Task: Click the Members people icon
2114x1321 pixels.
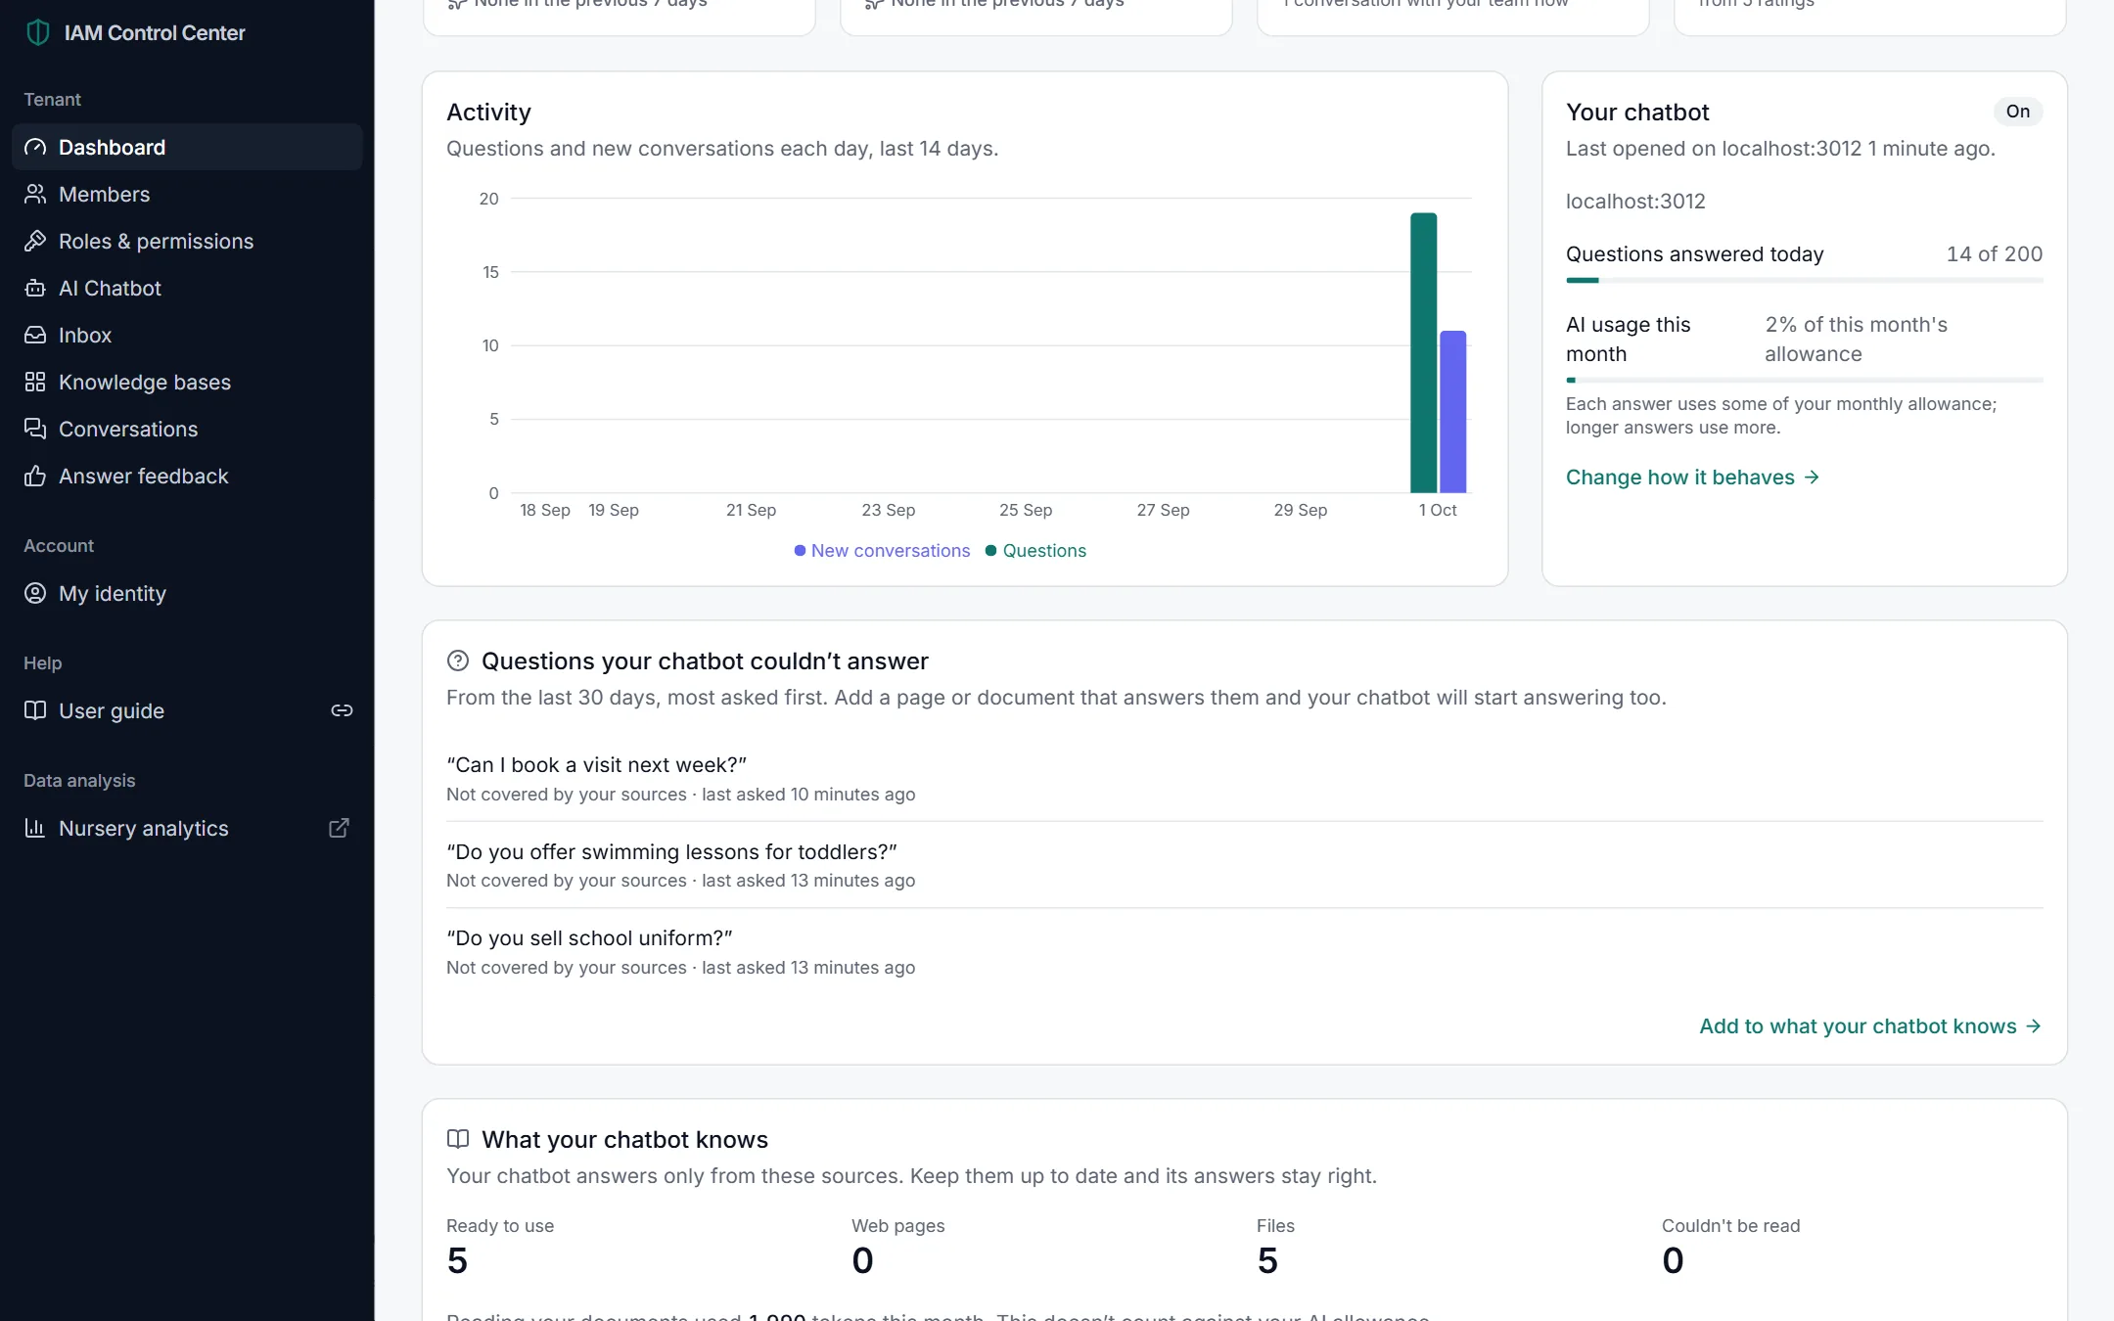Action: point(35,194)
